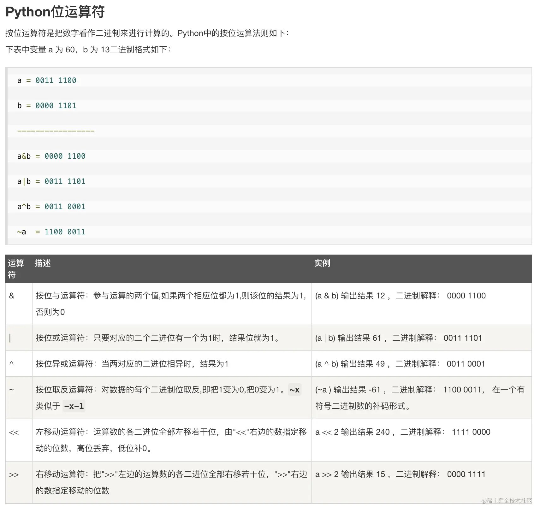Click example 'a >> 2 输出结果 15'
The image size is (534, 506).
[400, 474]
